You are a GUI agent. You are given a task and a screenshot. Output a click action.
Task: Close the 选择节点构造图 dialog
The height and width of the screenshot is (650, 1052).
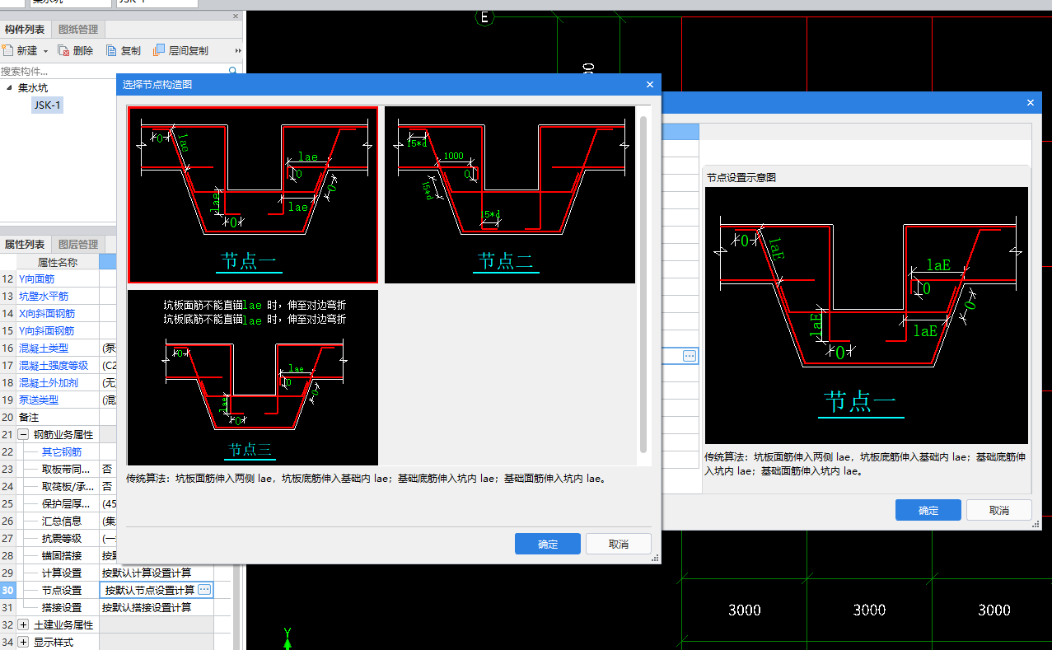click(649, 84)
